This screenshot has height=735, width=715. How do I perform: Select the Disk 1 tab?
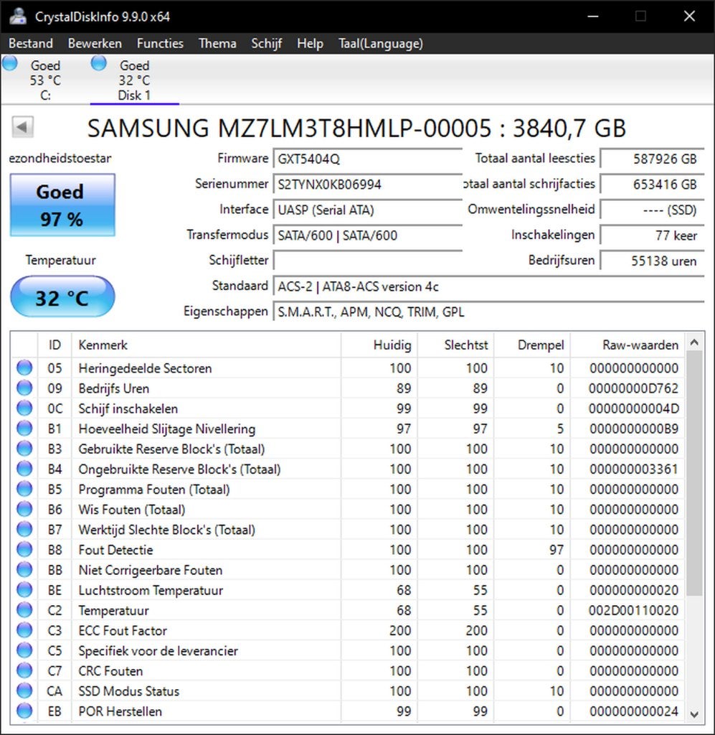(x=134, y=79)
